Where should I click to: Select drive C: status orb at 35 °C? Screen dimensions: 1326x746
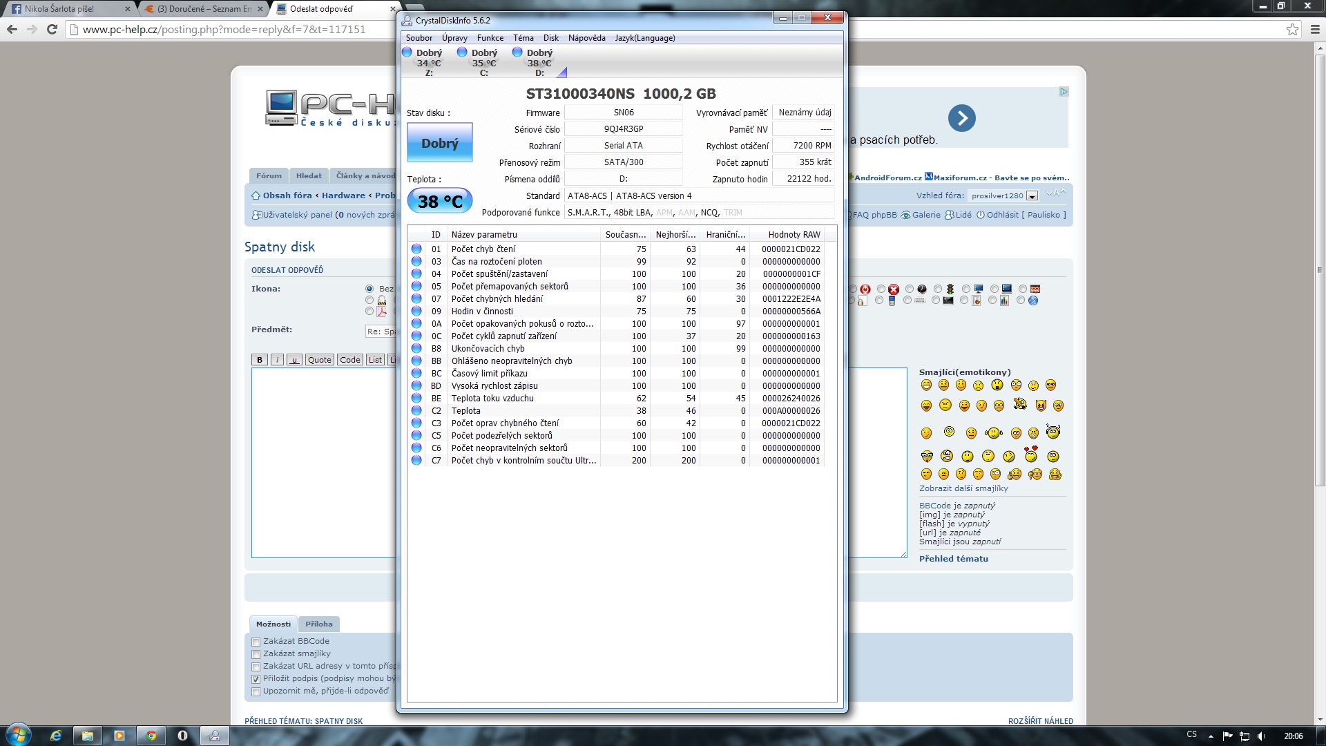[x=462, y=52]
